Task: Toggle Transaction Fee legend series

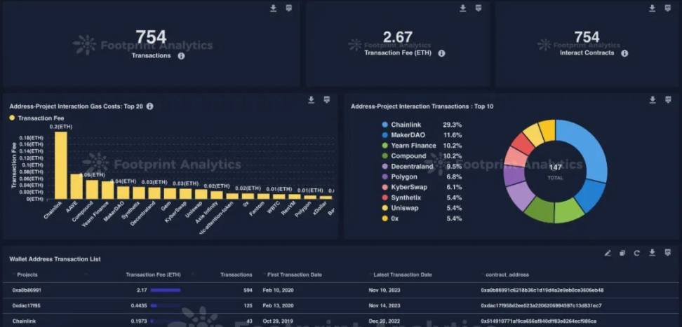Action: [x=35, y=118]
